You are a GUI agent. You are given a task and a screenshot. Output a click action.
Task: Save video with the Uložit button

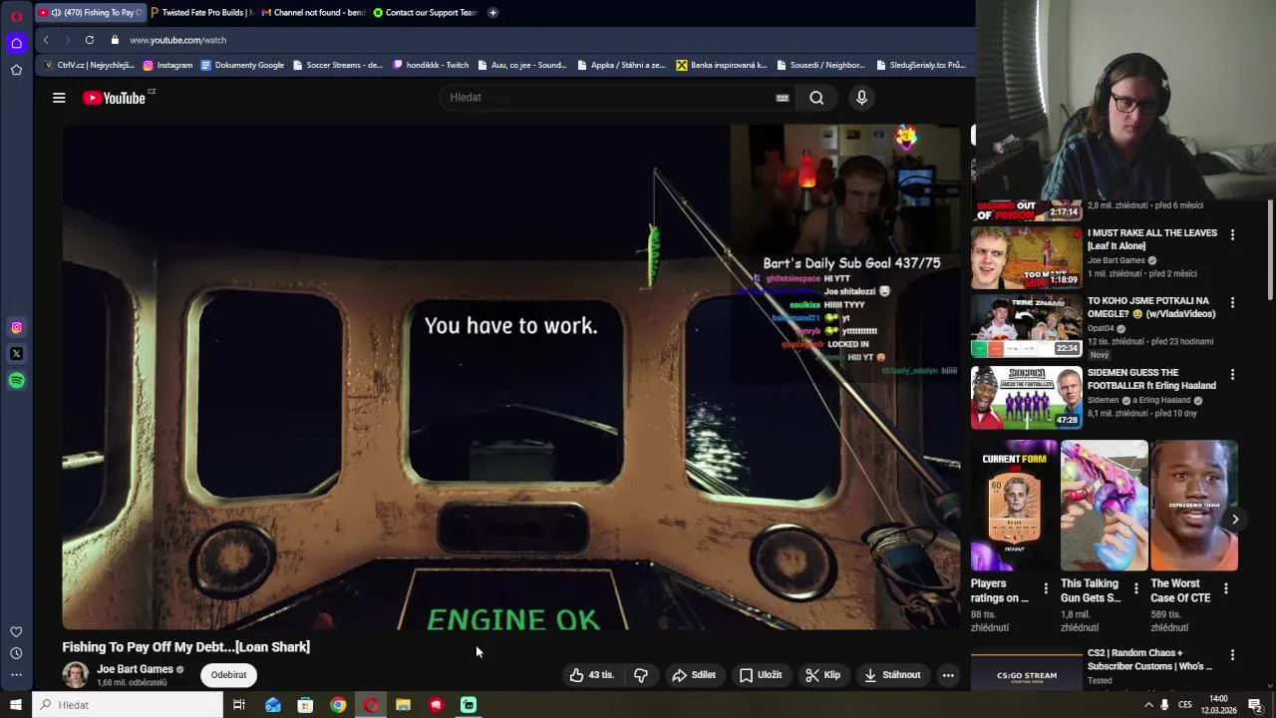[x=761, y=675]
